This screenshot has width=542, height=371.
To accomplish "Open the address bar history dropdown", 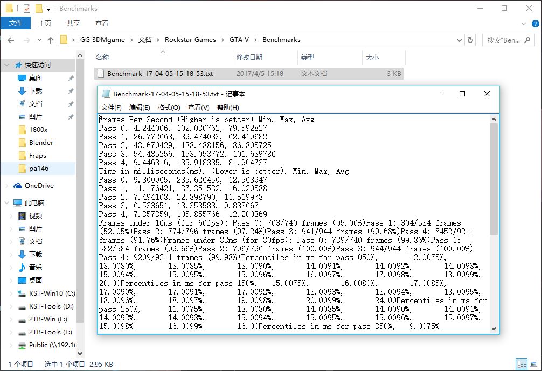I will pos(459,40).
